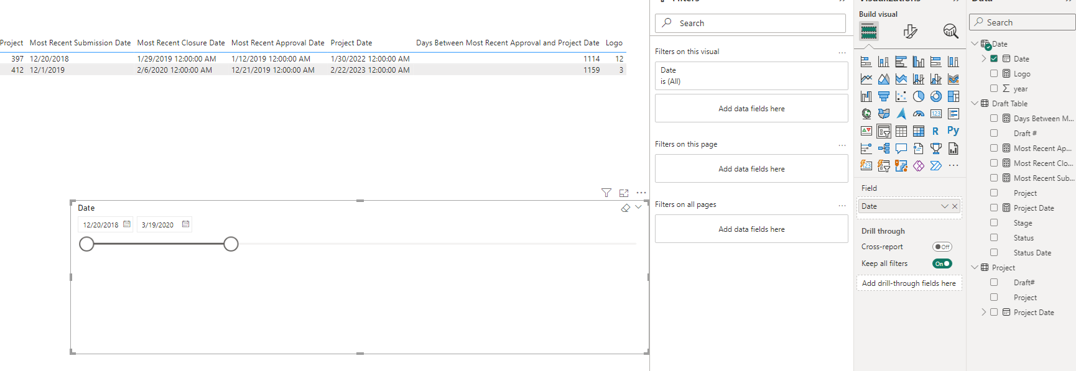The height and width of the screenshot is (371, 1076).
Task: Select the Python visual icon
Action: [x=953, y=131]
